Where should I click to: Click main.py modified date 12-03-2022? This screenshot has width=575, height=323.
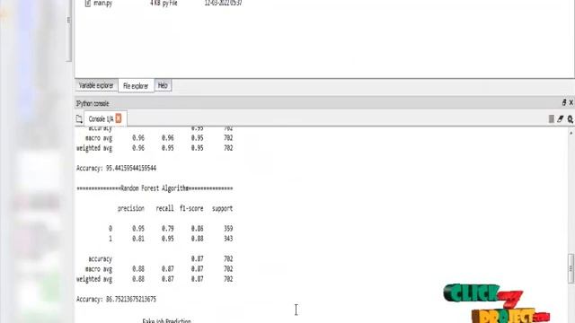pyautogui.click(x=223, y=4)
